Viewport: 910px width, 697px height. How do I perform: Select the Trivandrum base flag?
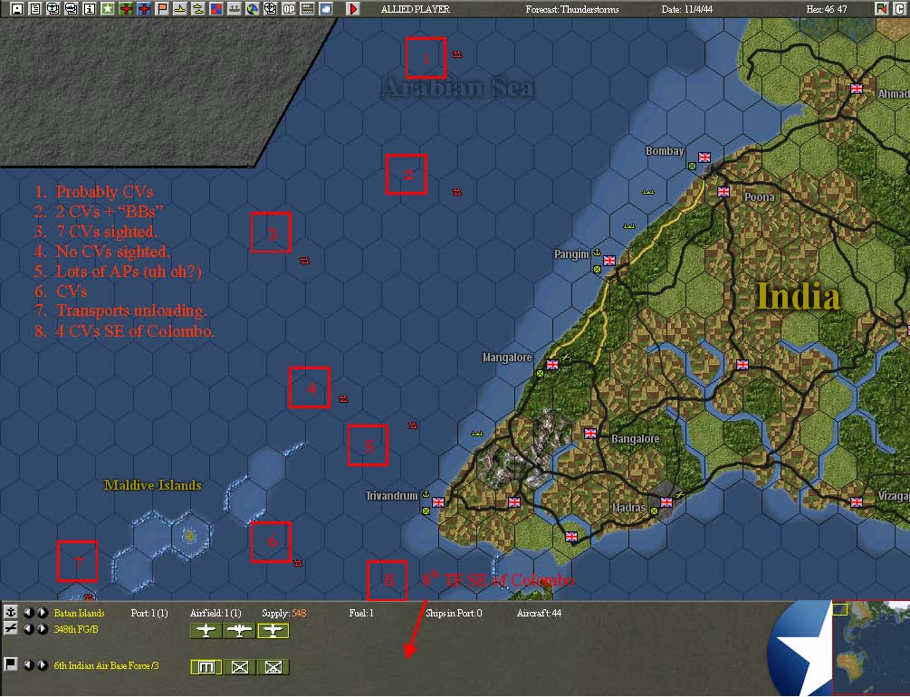(438, 502)
